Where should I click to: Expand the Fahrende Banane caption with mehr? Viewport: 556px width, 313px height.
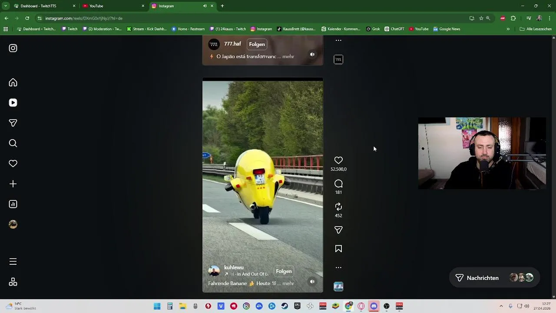point(288,283)
